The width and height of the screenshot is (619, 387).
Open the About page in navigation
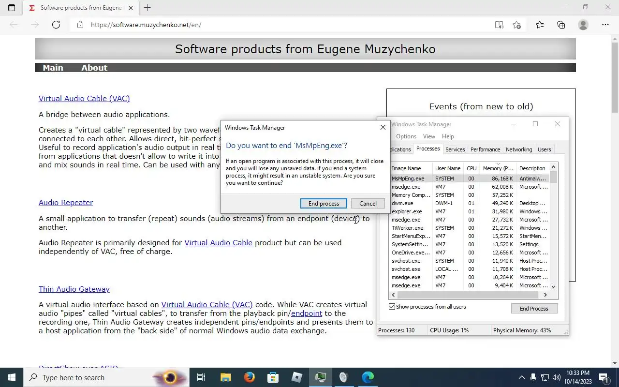coord(94,68)
